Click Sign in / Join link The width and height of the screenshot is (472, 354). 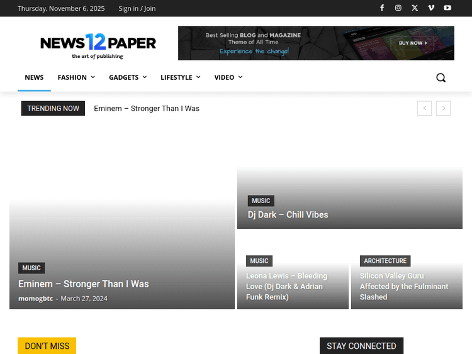point(137,8)
